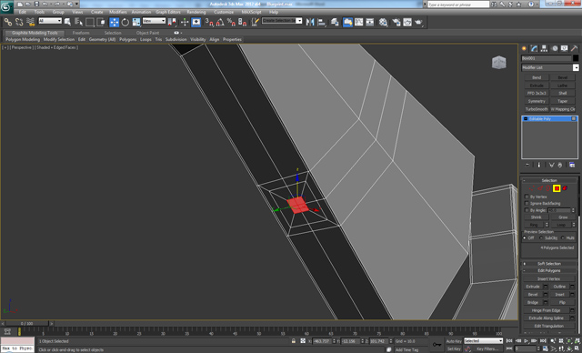Apply the Symmetry modifier button

pos(537,101)
